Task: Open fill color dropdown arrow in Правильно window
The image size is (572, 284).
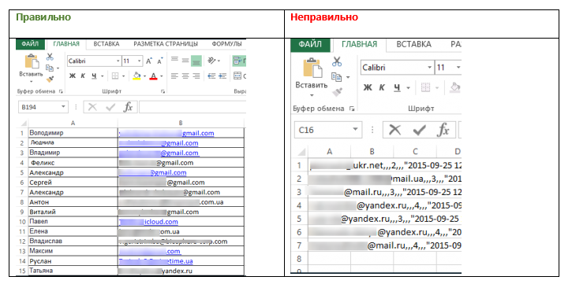Action: pos(145,76)
